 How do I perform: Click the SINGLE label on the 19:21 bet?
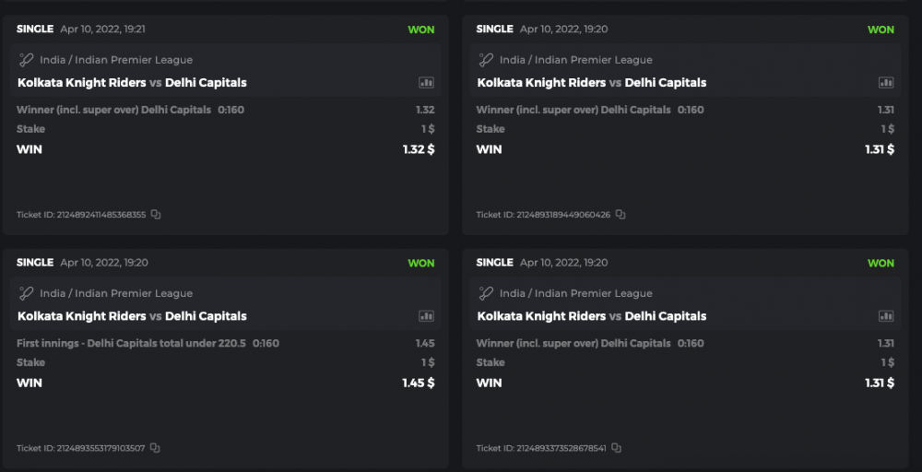(x=35, y=29)
